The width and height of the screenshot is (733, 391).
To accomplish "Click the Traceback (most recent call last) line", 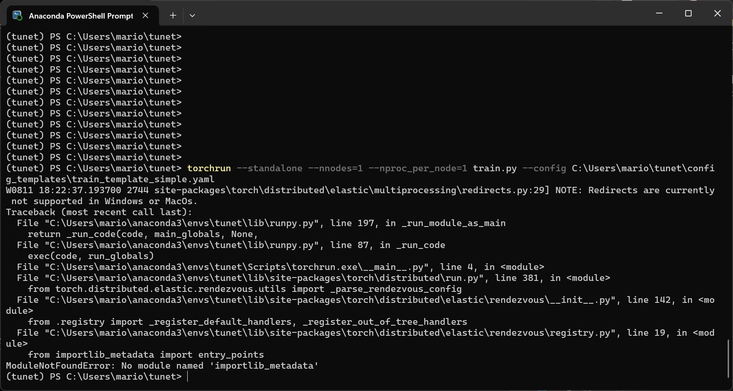I will [99, 212].
